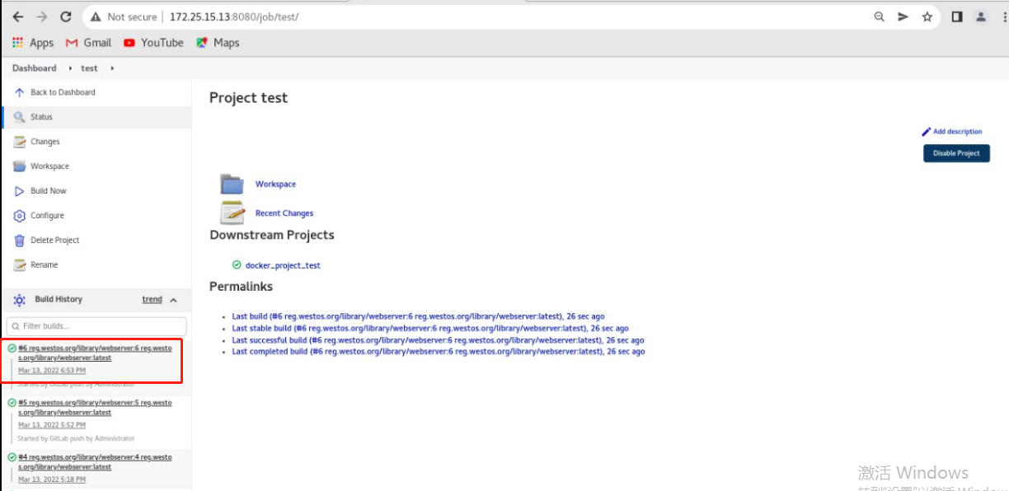Collapse the Build History panel chevron
The height and width of the screenshot is (491, 1009).
pyautogui.click(x=174, y=300)
